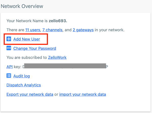Click the API link before the key
This screenshot has height=113, width=152.
point(10,67)
